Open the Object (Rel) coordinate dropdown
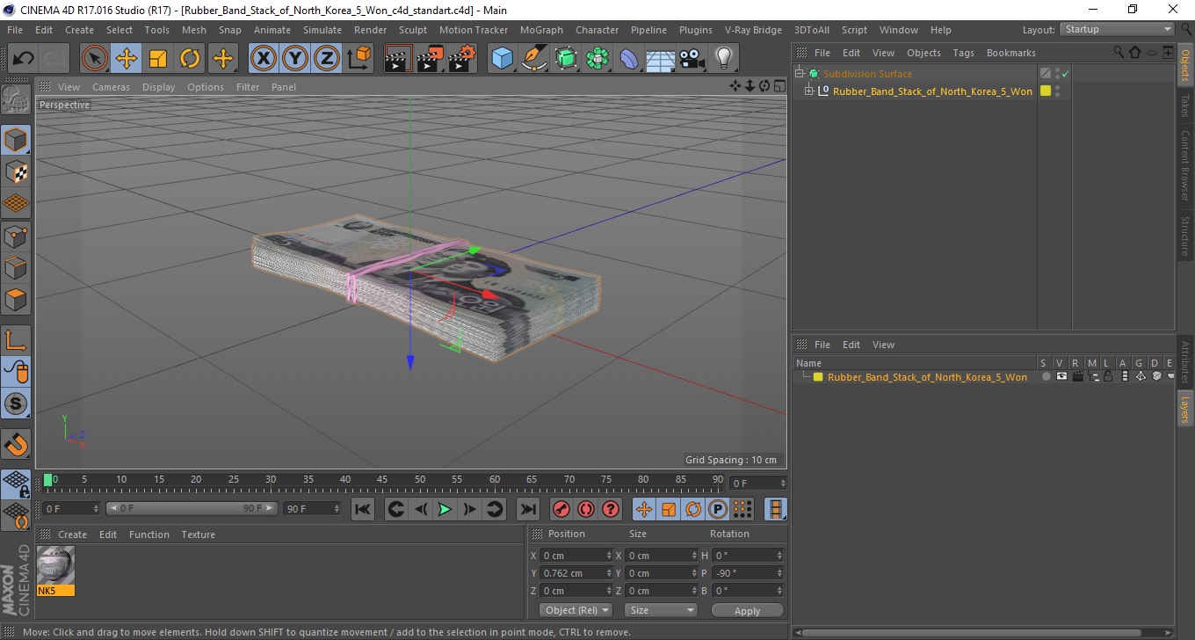Screen dimensions: 1195x640 [x=576, y=610]
